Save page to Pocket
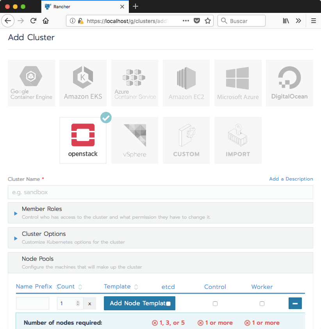The image size is (321, 329). [197, 21]
